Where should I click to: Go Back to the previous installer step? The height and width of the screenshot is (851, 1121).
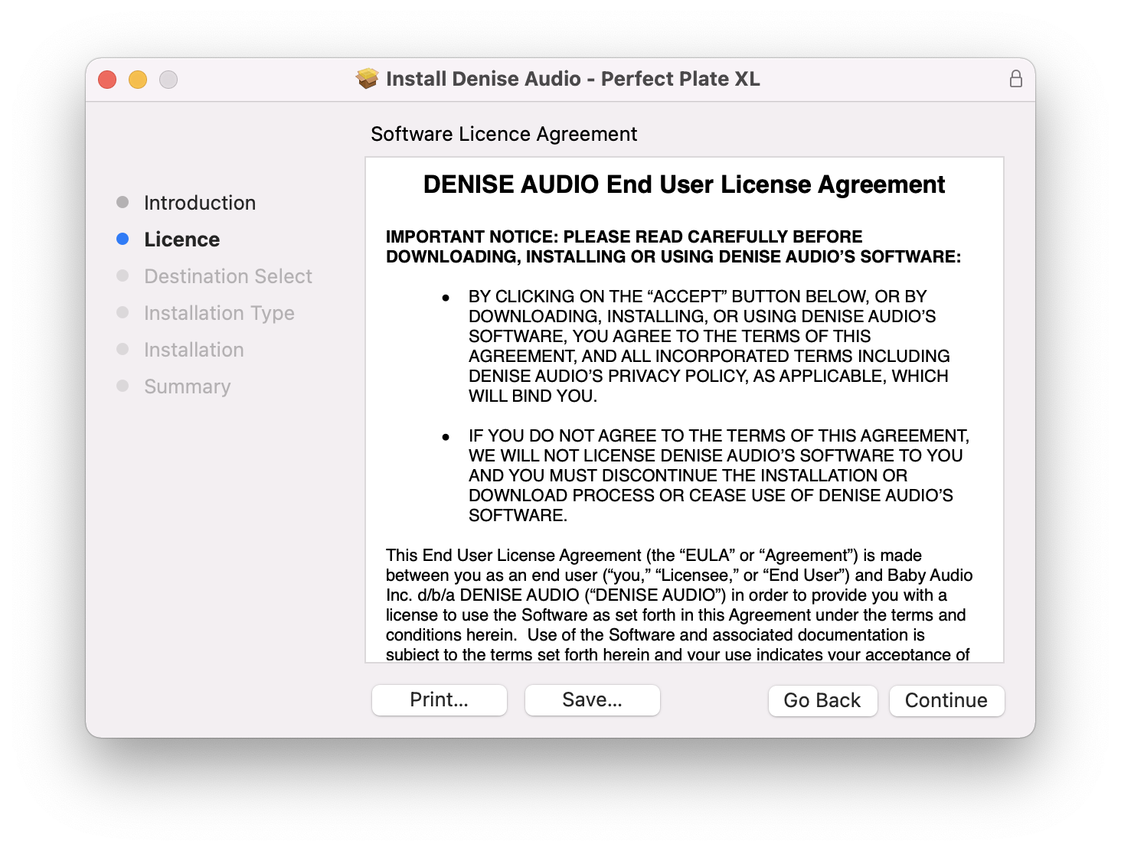pyautogui.click(x=822, y=701)
